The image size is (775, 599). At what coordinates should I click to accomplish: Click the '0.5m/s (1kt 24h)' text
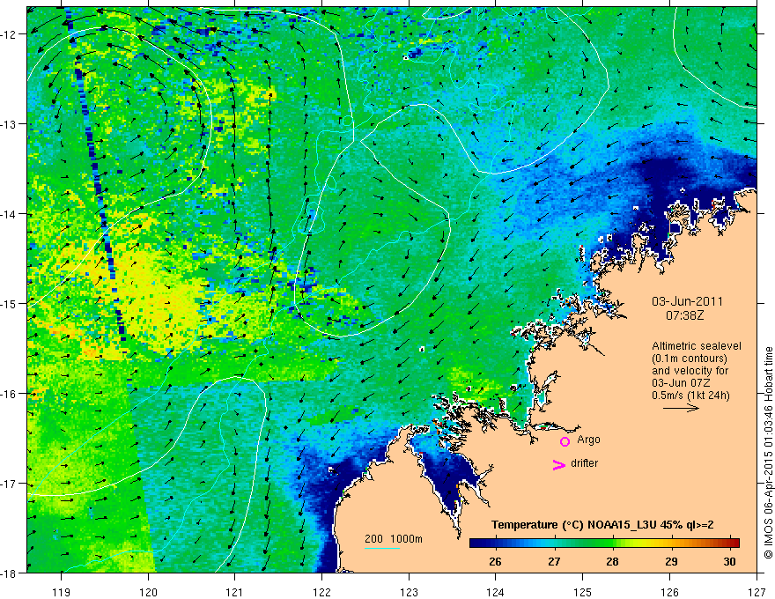(690, 396)
